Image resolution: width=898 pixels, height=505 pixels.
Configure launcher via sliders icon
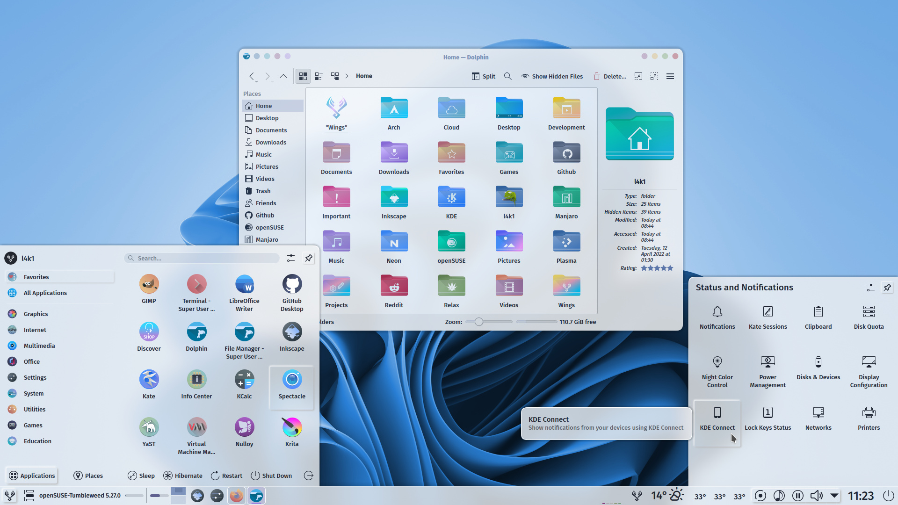tap(291, 258)
